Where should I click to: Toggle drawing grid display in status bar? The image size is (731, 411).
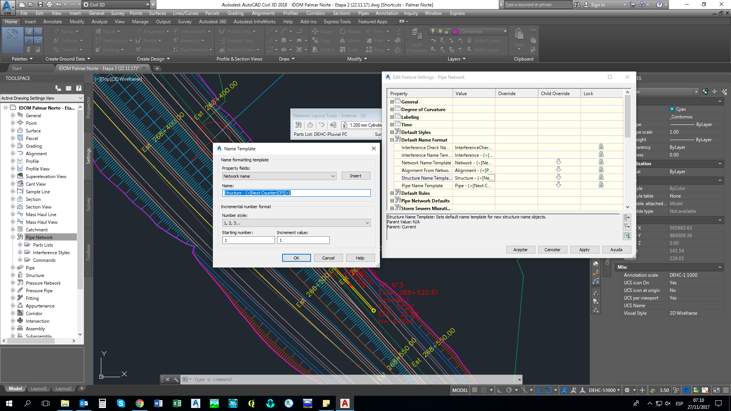point(474,390)
